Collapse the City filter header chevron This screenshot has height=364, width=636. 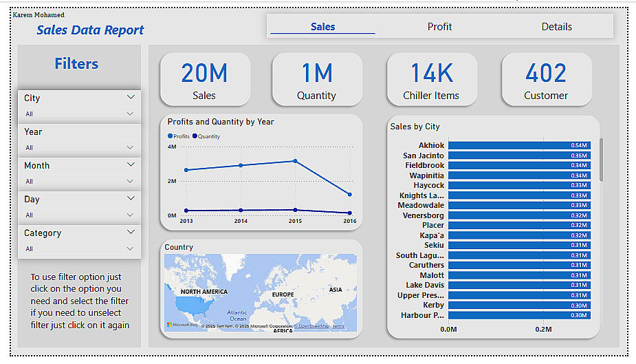click(x=131, y=97)
